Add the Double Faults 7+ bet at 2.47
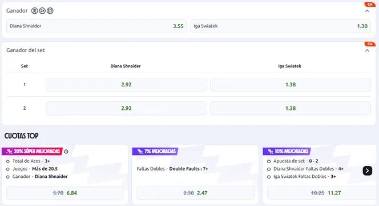 pos(195,193)
